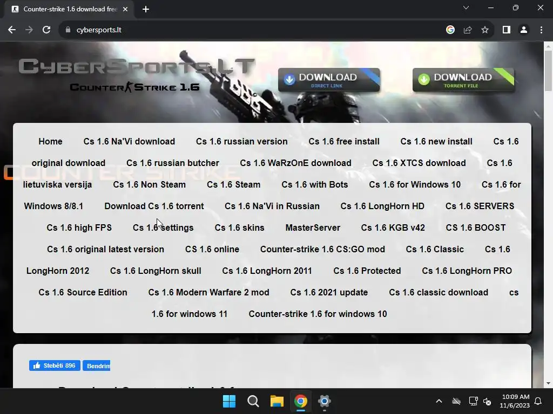Image resolution: width=553 pixels, height=414 pixels.
Task: Open Cs 1.6 Protected link
Action: (367, 271)
